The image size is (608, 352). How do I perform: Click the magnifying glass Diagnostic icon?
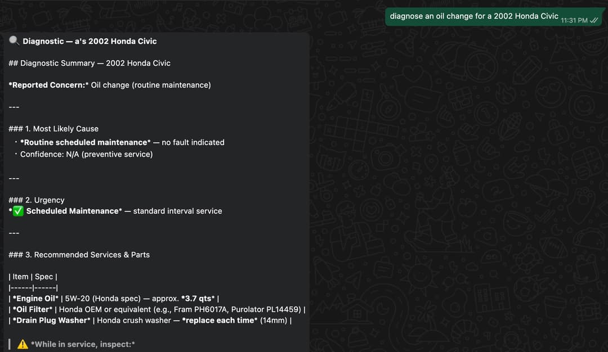tap(14, 40)
